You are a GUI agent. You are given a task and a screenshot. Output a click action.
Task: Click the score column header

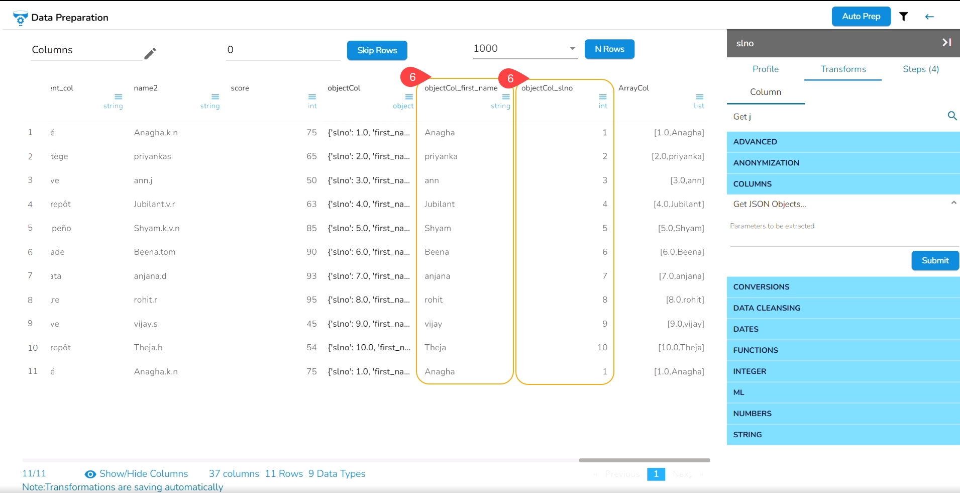point(240,88)
